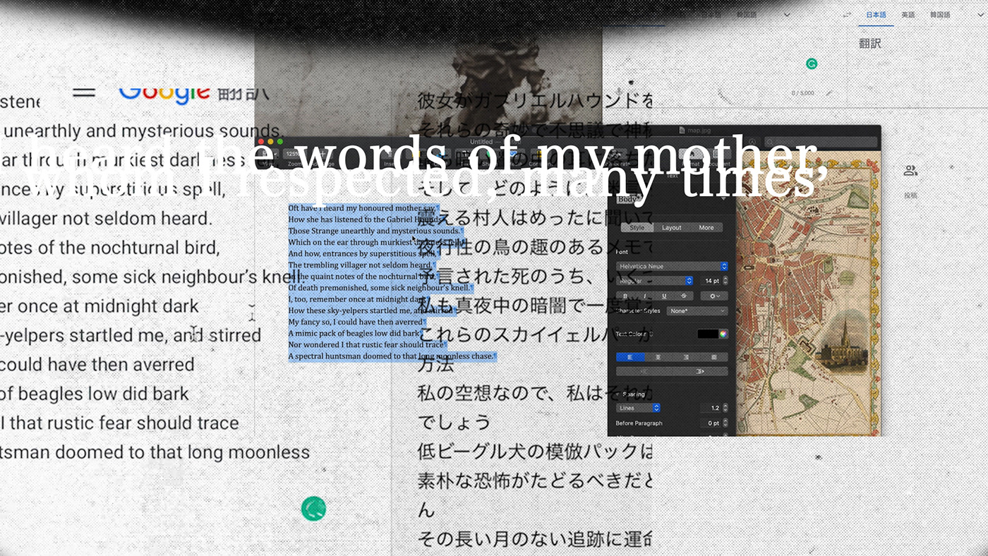The width and height of the screenshot is (988, 556).
Task: Center align text in Pages
Action: click(658, 357)
